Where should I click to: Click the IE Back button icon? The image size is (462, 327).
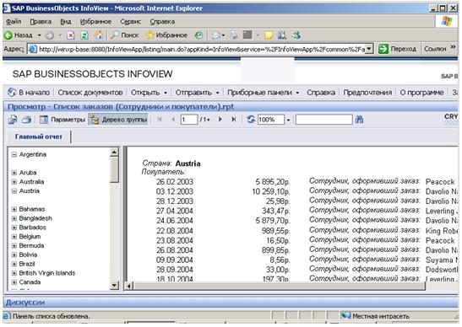click(x=8, y=35)
